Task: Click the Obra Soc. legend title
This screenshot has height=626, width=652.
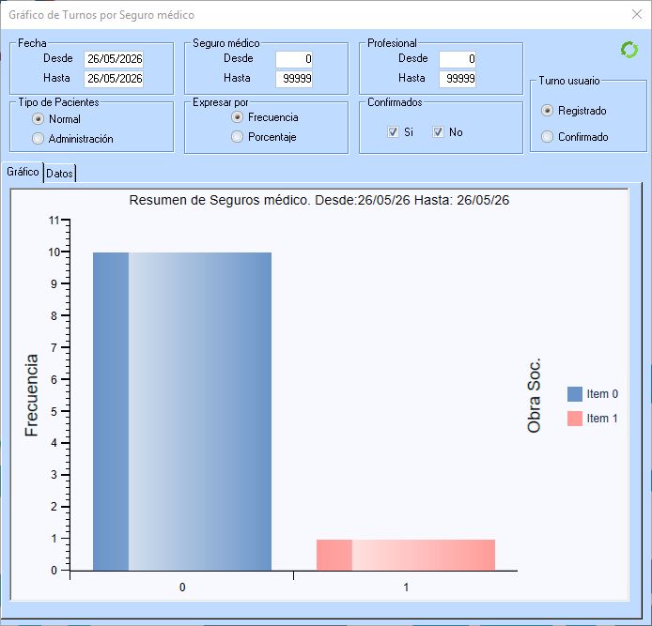Action: pos(534,395)
